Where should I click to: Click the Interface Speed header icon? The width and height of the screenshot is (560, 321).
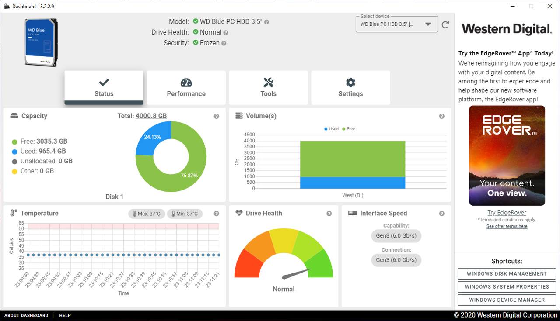pos(353,213)
